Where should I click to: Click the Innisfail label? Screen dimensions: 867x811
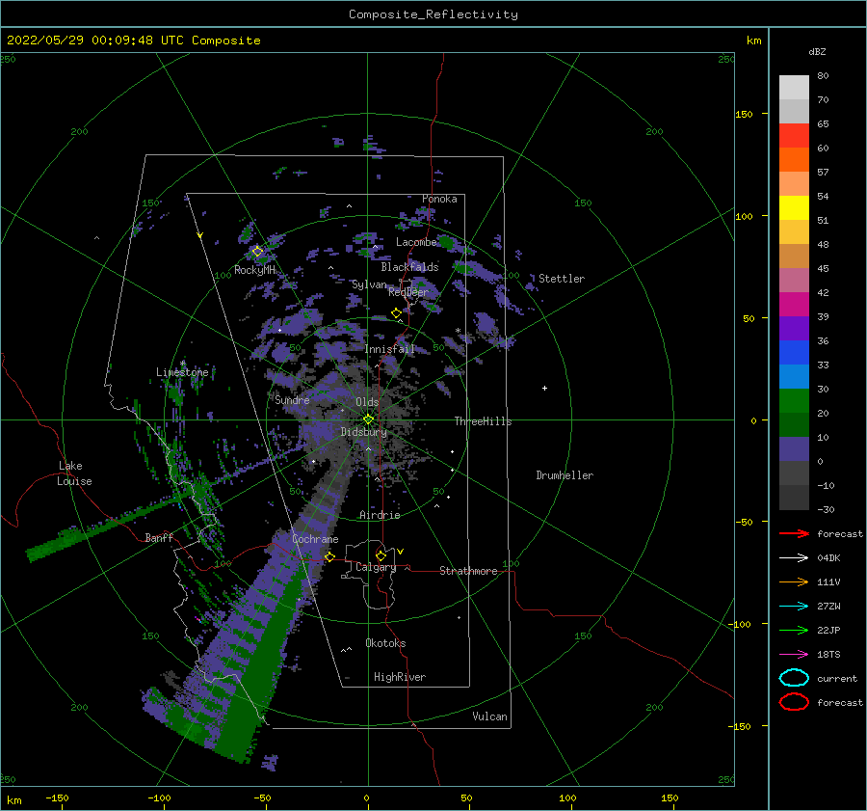[x=389, y=349]
